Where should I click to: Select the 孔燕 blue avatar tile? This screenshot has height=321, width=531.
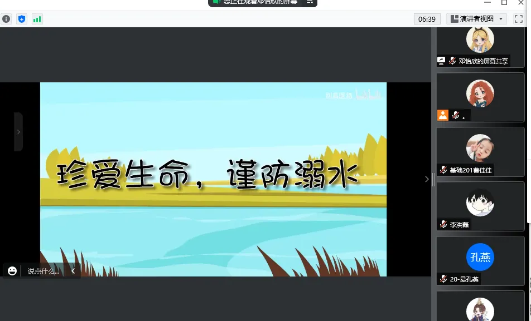coord(480,258)
